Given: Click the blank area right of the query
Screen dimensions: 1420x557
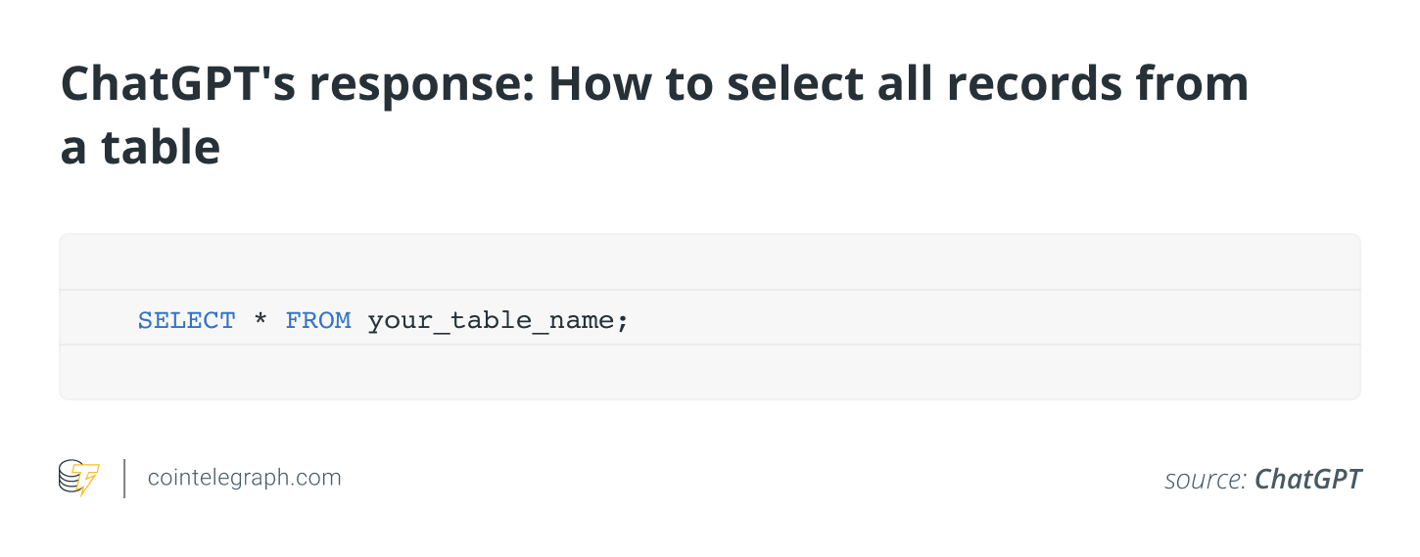Looking at the screenshot, I should click(979, 320).
